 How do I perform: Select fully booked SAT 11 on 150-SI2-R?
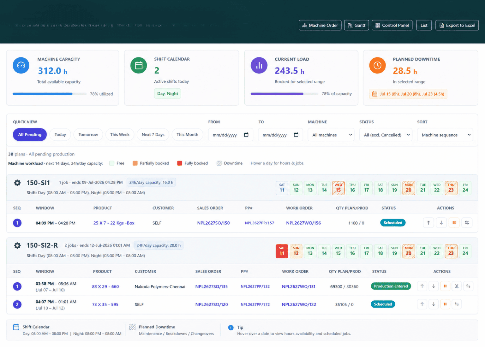282,251
